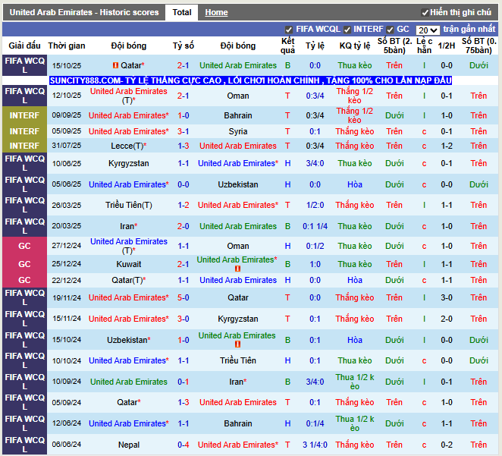This screenshot has width=502, height=456.
Task: Click United Arab Emirates on 10/09/24 row
Action: pyautogui.click(x=128, y=382)
